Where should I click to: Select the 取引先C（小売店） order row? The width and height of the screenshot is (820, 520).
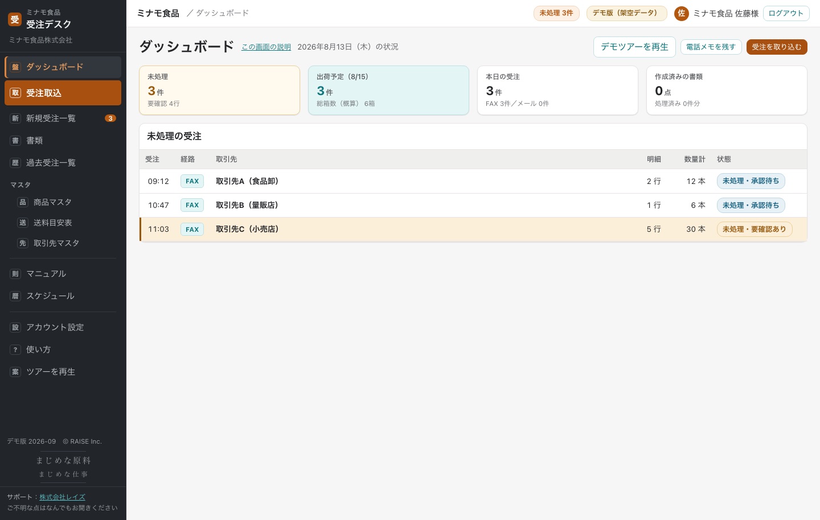pyautogui.click(x=473, y=230)
